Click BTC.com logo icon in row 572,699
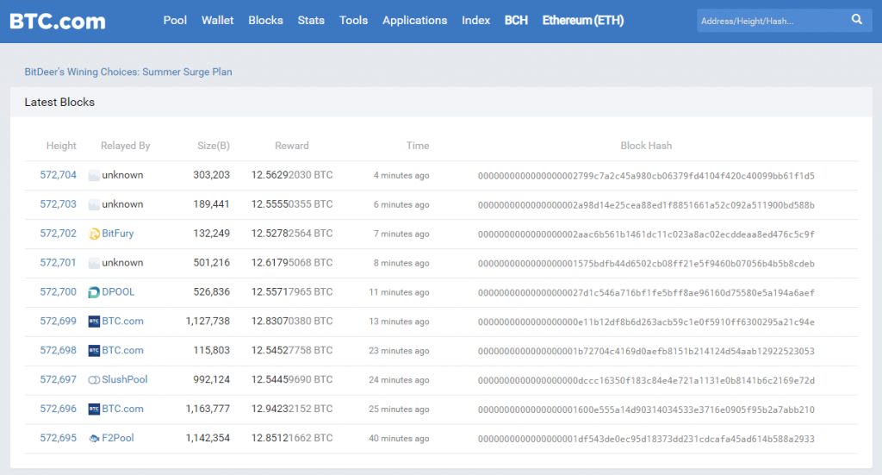This screenshot has width=882, height=475. click(x=94, y=322)
